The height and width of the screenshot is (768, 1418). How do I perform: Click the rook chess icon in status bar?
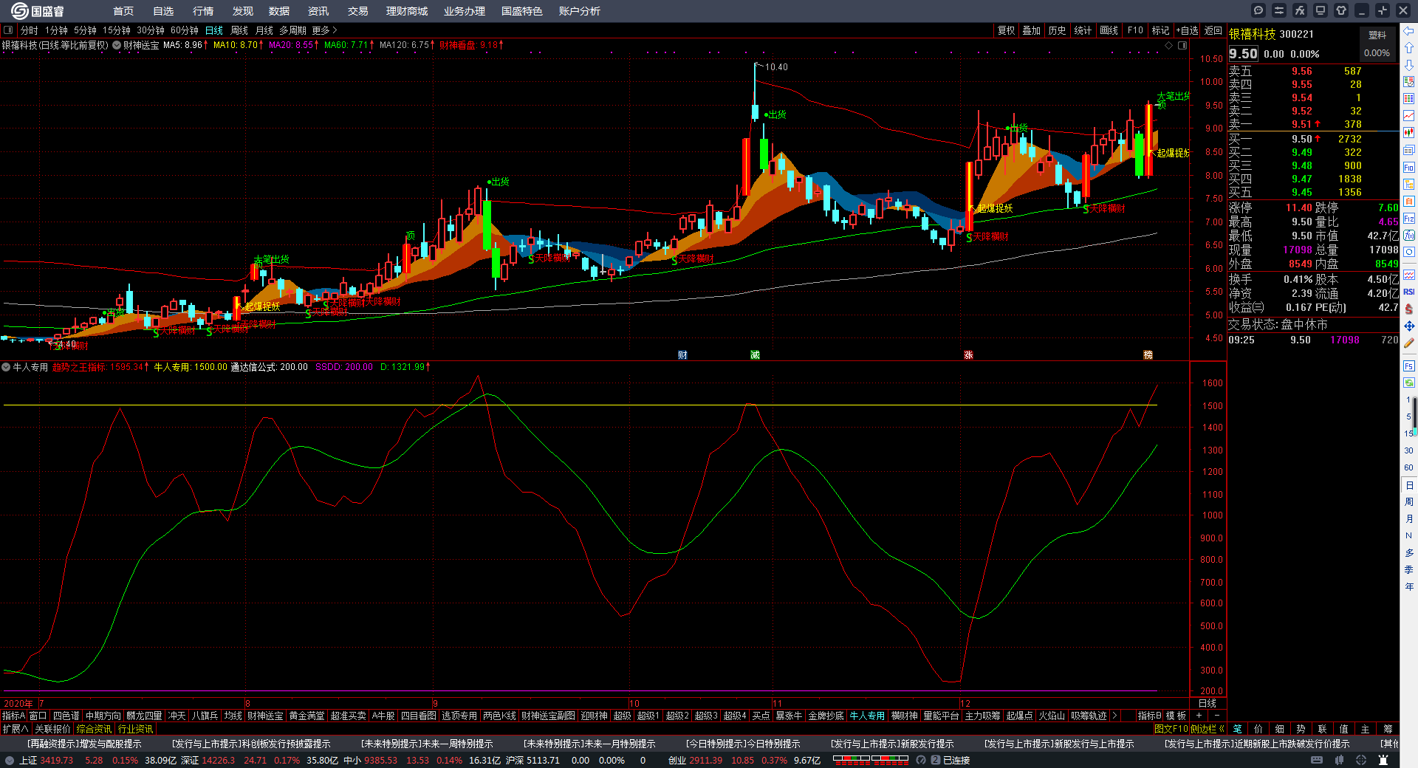pos(1383,760)
